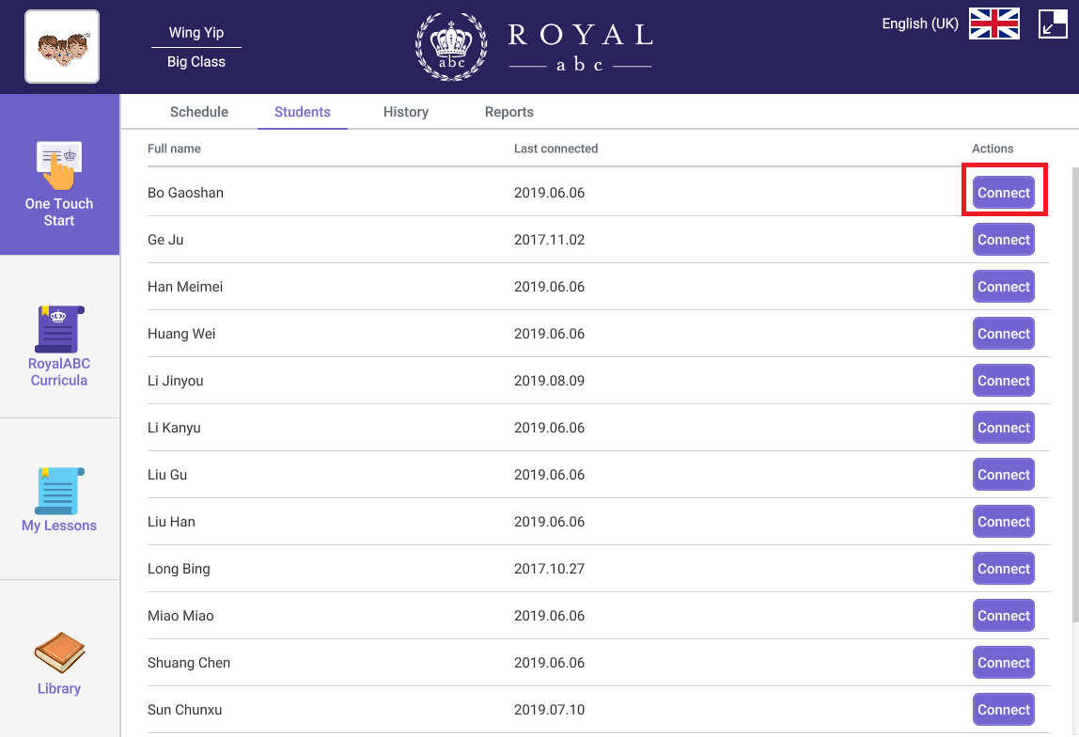Open the One Touch Start icon
1079x737 pixels.
pos(59,165)
